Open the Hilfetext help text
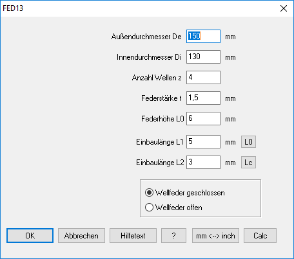 [x=133, y=236]
